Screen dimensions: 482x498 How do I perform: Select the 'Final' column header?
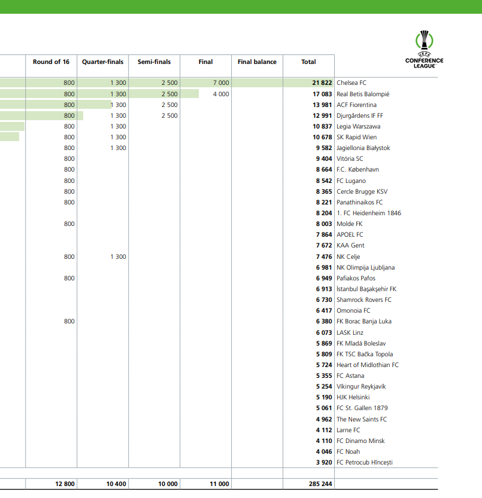(x=205, y=62)
